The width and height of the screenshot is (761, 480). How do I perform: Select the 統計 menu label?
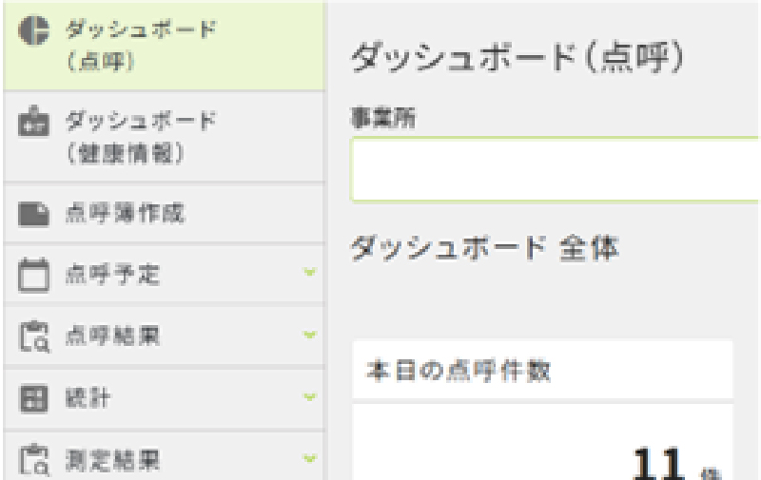click(88, 398)
